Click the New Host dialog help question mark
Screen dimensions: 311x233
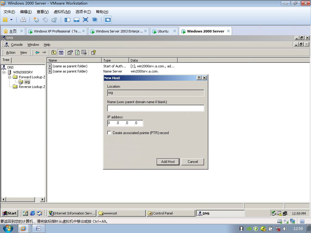(199, 78)
